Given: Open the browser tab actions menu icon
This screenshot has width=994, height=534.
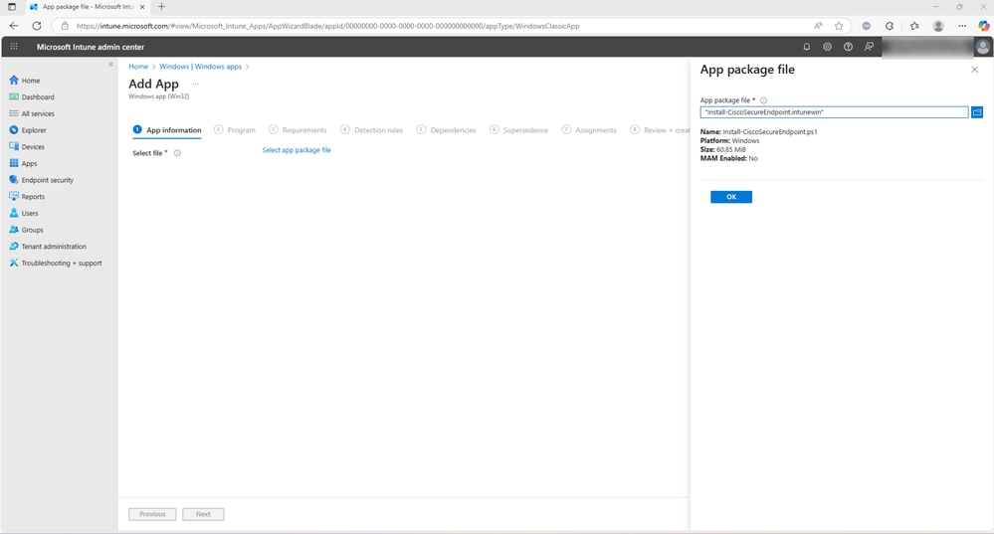Looking at the screenshot, I should [x=11, y=7].
